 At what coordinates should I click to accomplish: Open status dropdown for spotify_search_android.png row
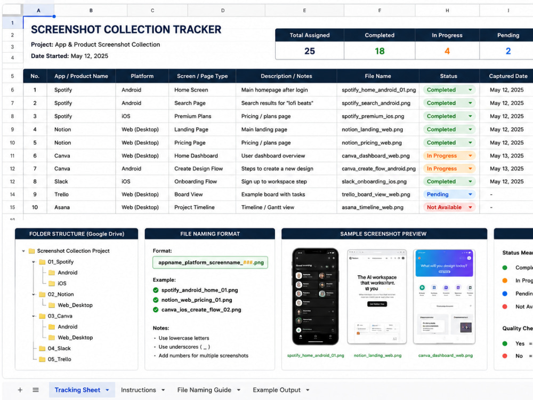[x=470, y=103]
